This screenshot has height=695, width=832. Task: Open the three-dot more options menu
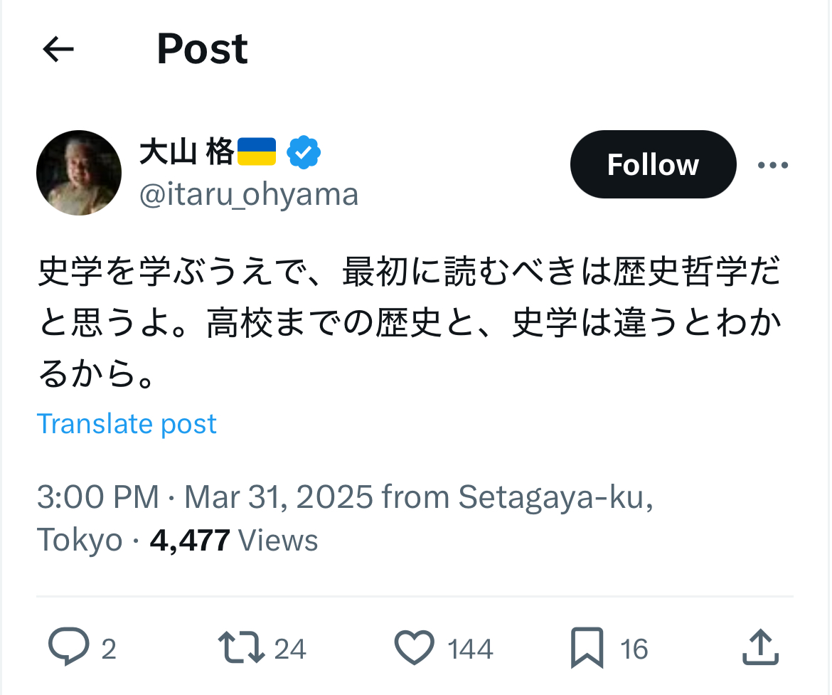772,165
